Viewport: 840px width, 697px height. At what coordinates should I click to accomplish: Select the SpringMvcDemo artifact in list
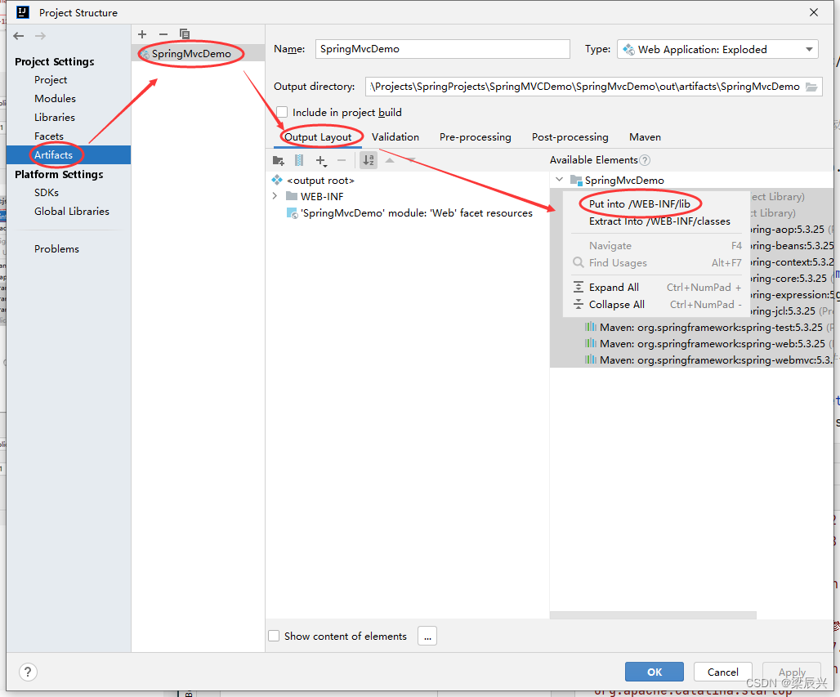(x=199, y=54)
